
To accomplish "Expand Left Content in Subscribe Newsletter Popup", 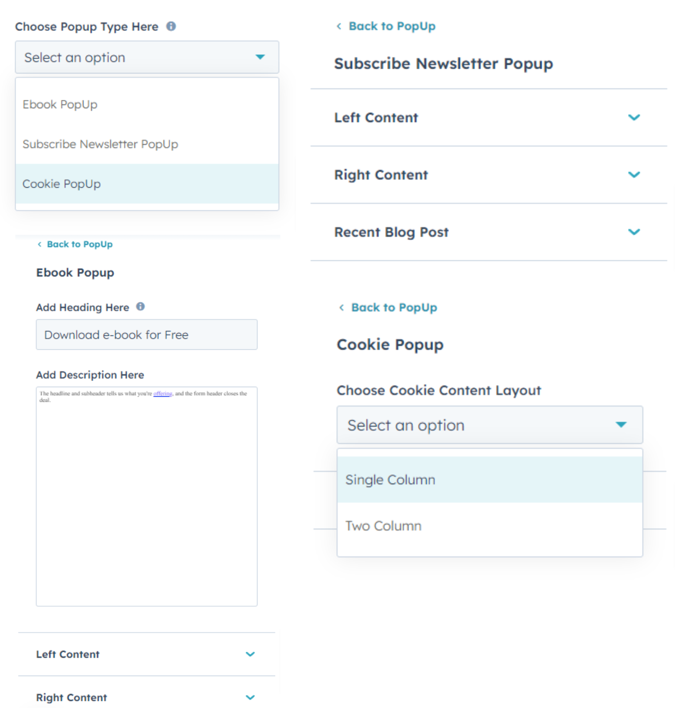I will click(x=634, y=117).
